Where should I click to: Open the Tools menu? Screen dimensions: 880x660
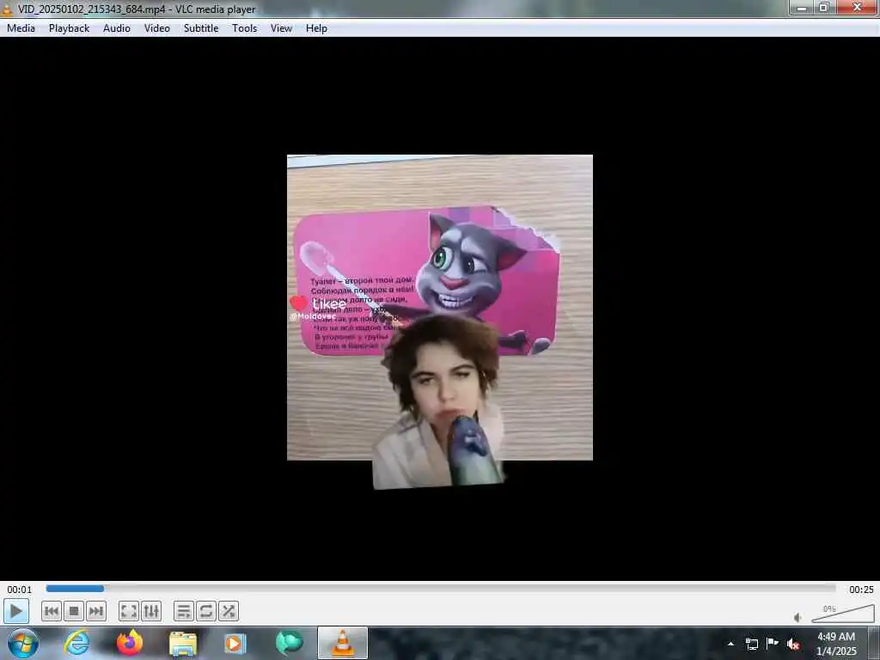point(245,28)
